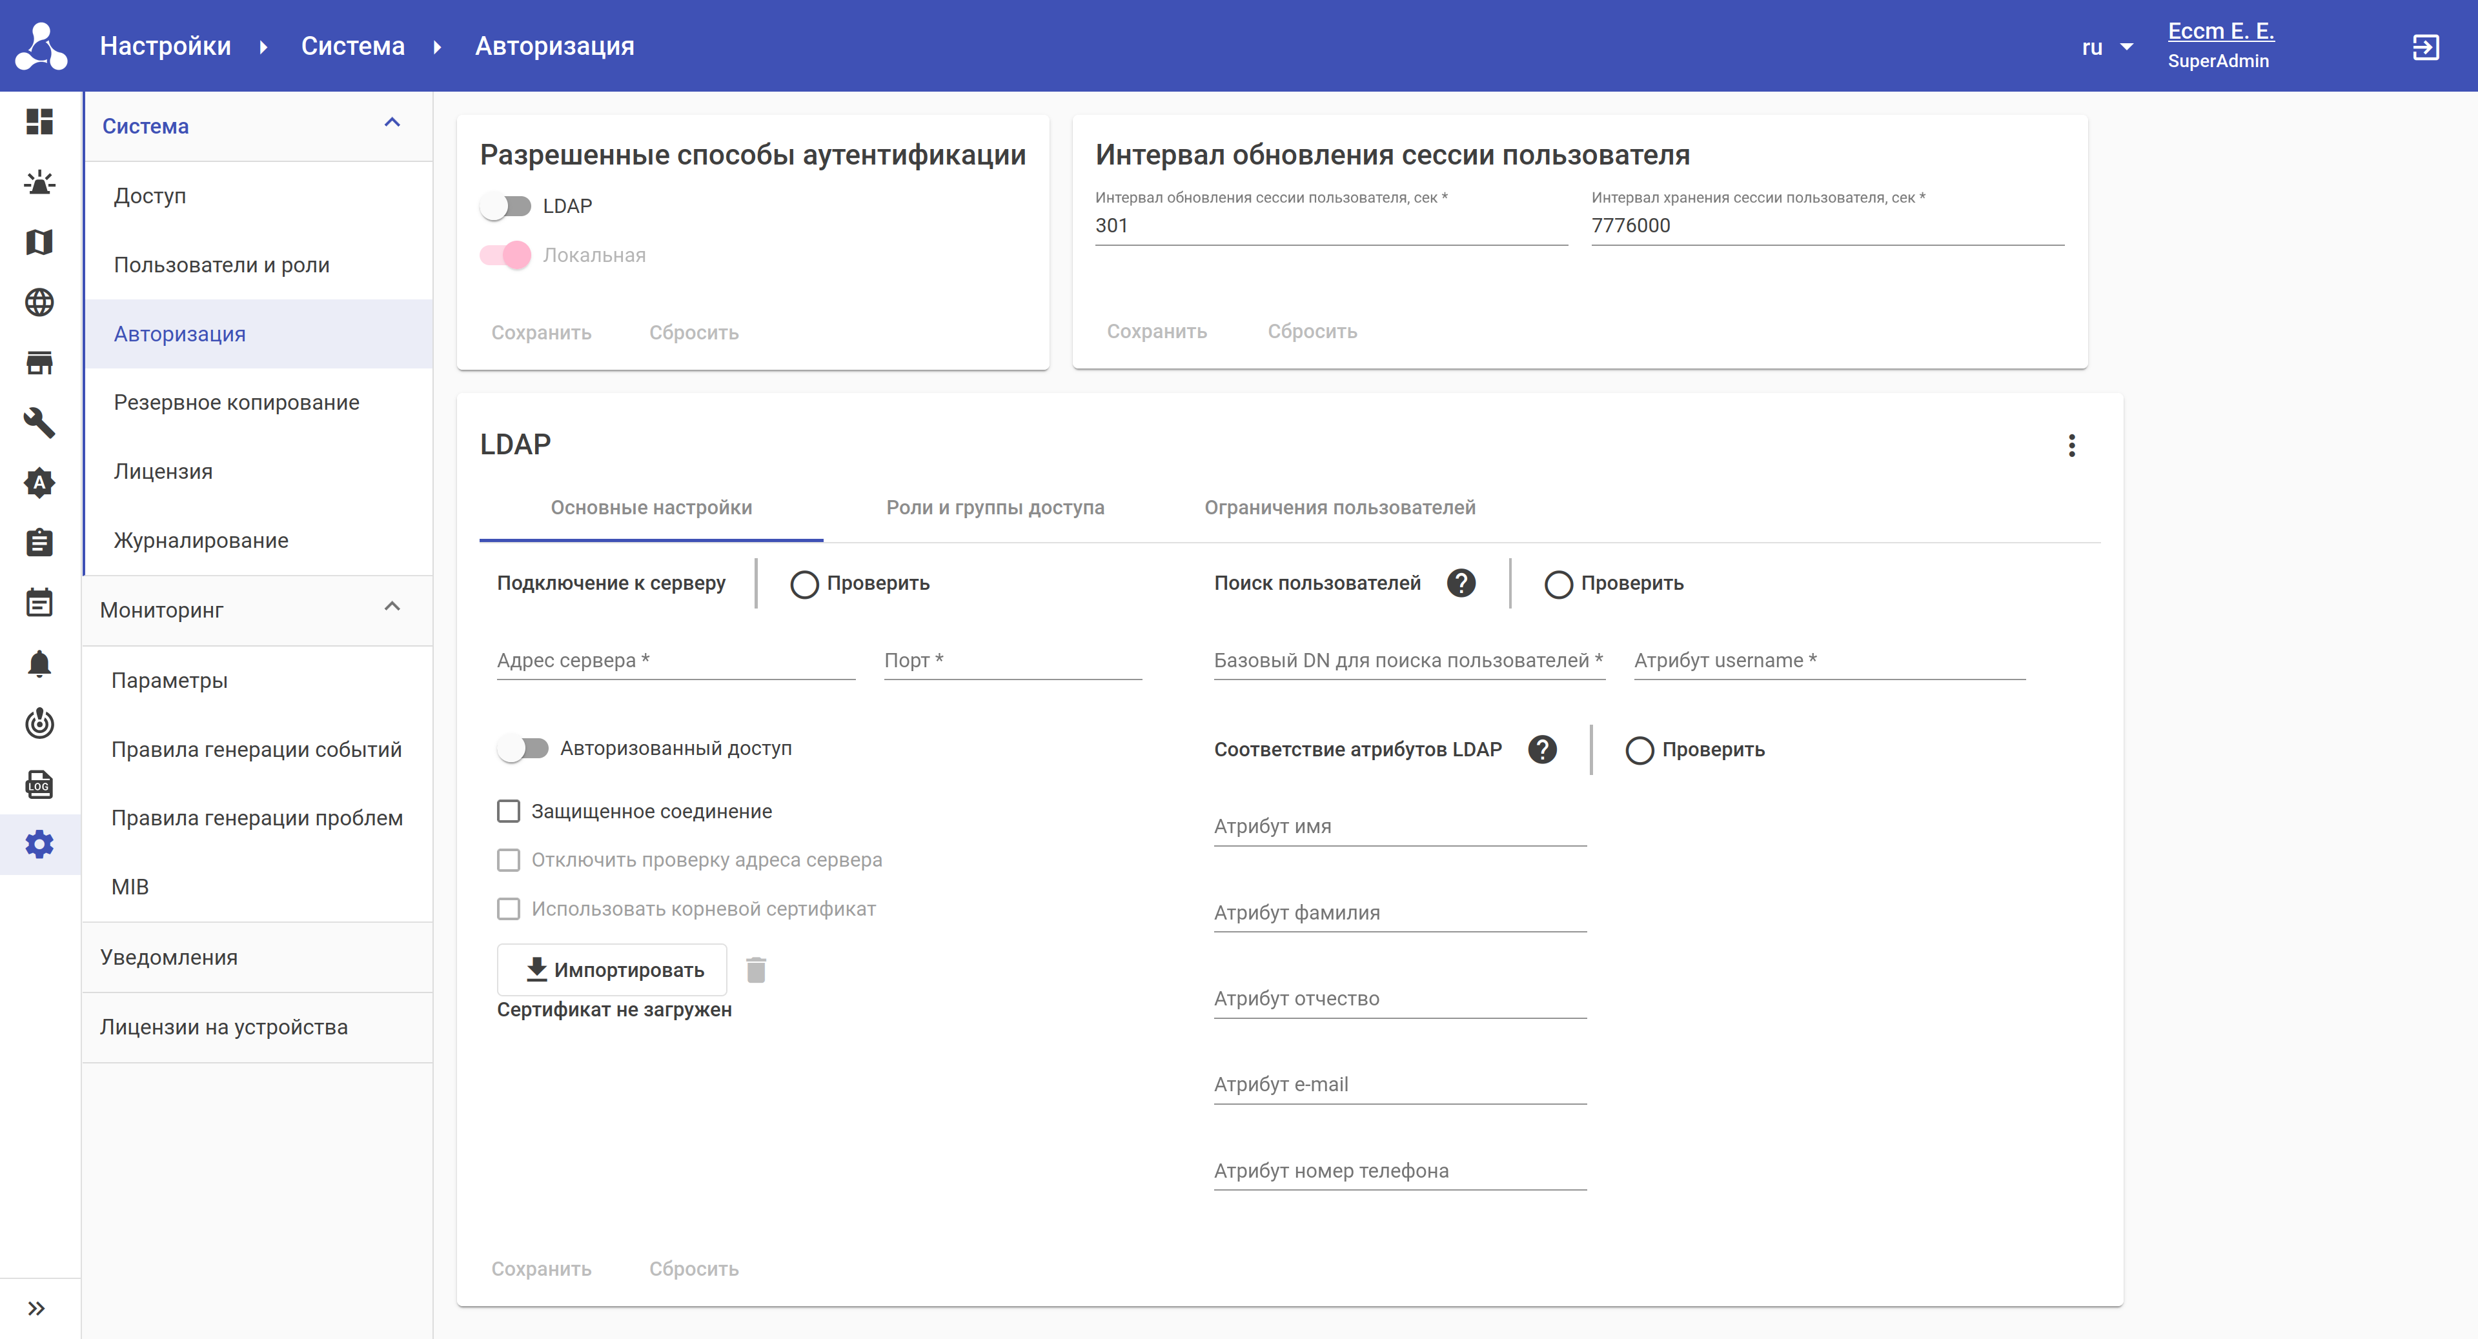Viewport: 2478px width, 1339px height.
Task: Collapse the Система sidebar section
Action: [x=392, y=123]
